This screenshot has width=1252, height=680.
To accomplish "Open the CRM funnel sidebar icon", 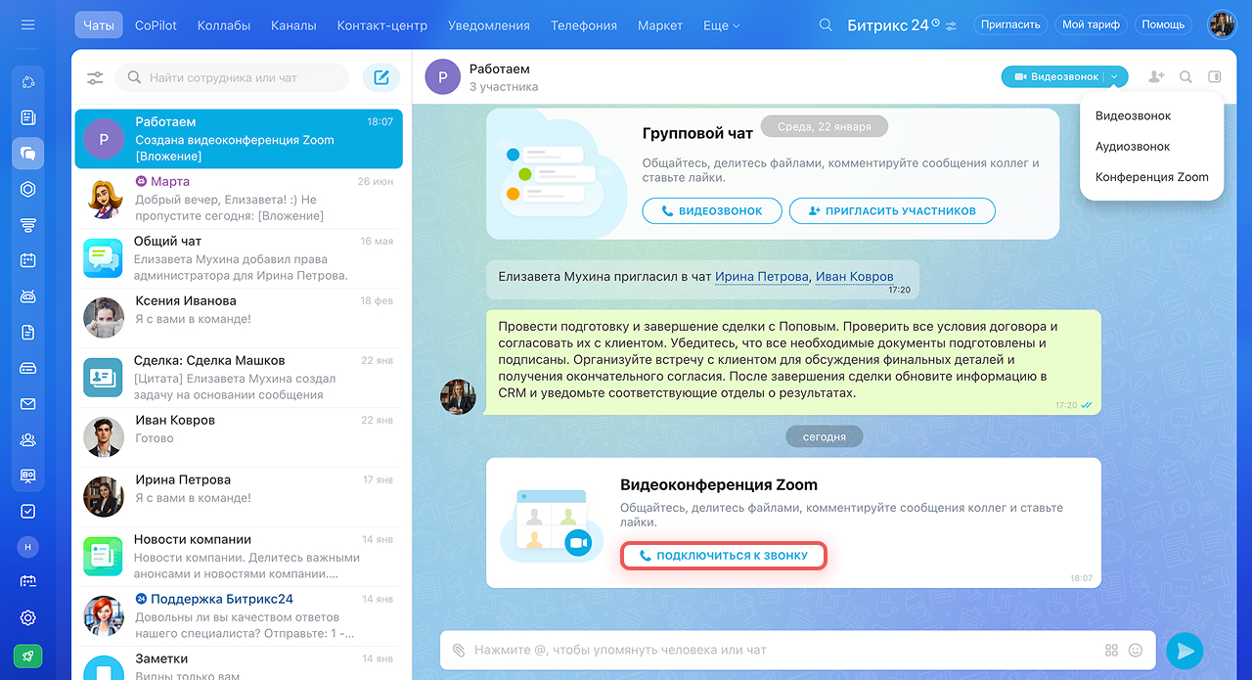I will [x=27, y=225].
